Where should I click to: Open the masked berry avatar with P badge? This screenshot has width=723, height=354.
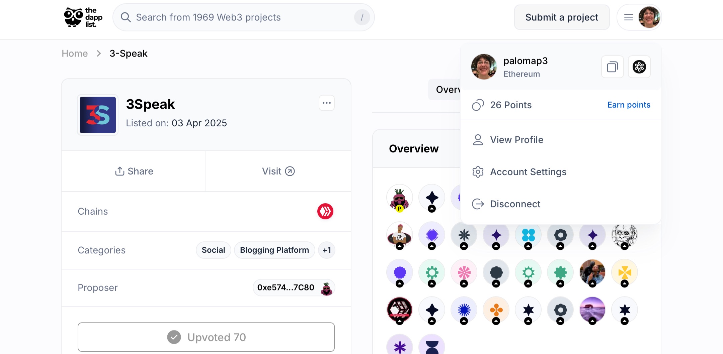(x=399, y=198)
